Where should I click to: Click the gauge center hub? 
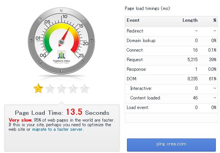tap(61, 42)
